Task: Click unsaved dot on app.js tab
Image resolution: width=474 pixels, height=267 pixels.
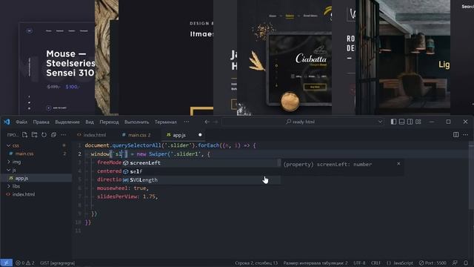Action: click(x=200, y=135)
